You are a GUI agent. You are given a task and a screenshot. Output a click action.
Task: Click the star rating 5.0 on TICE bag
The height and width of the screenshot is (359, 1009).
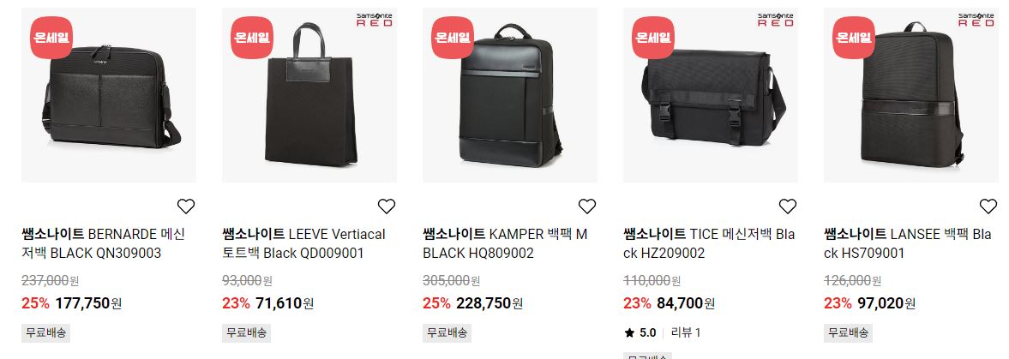point(640,332)
